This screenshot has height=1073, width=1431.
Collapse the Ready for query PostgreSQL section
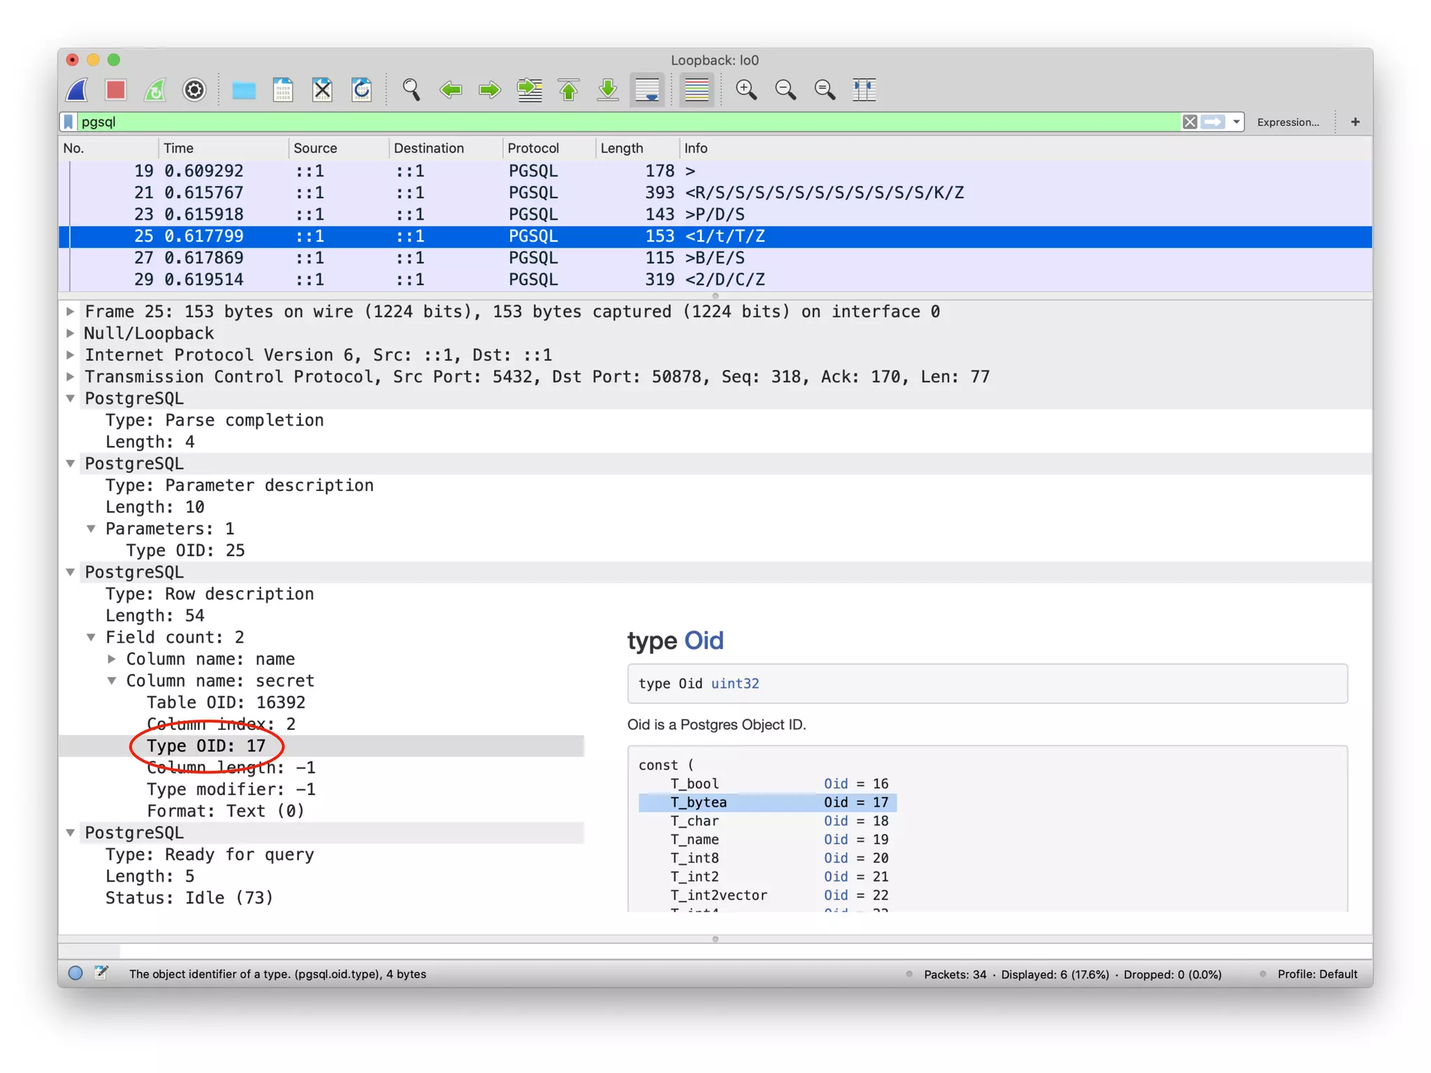71,833
